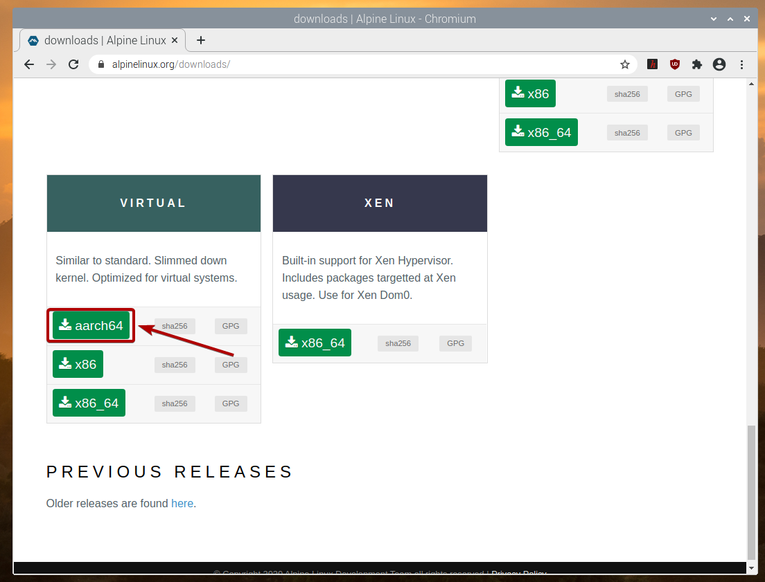This screenshot has width=765, height=582.
Task: Open GPG signature for top card x86_64
Action: click(683, 133)
